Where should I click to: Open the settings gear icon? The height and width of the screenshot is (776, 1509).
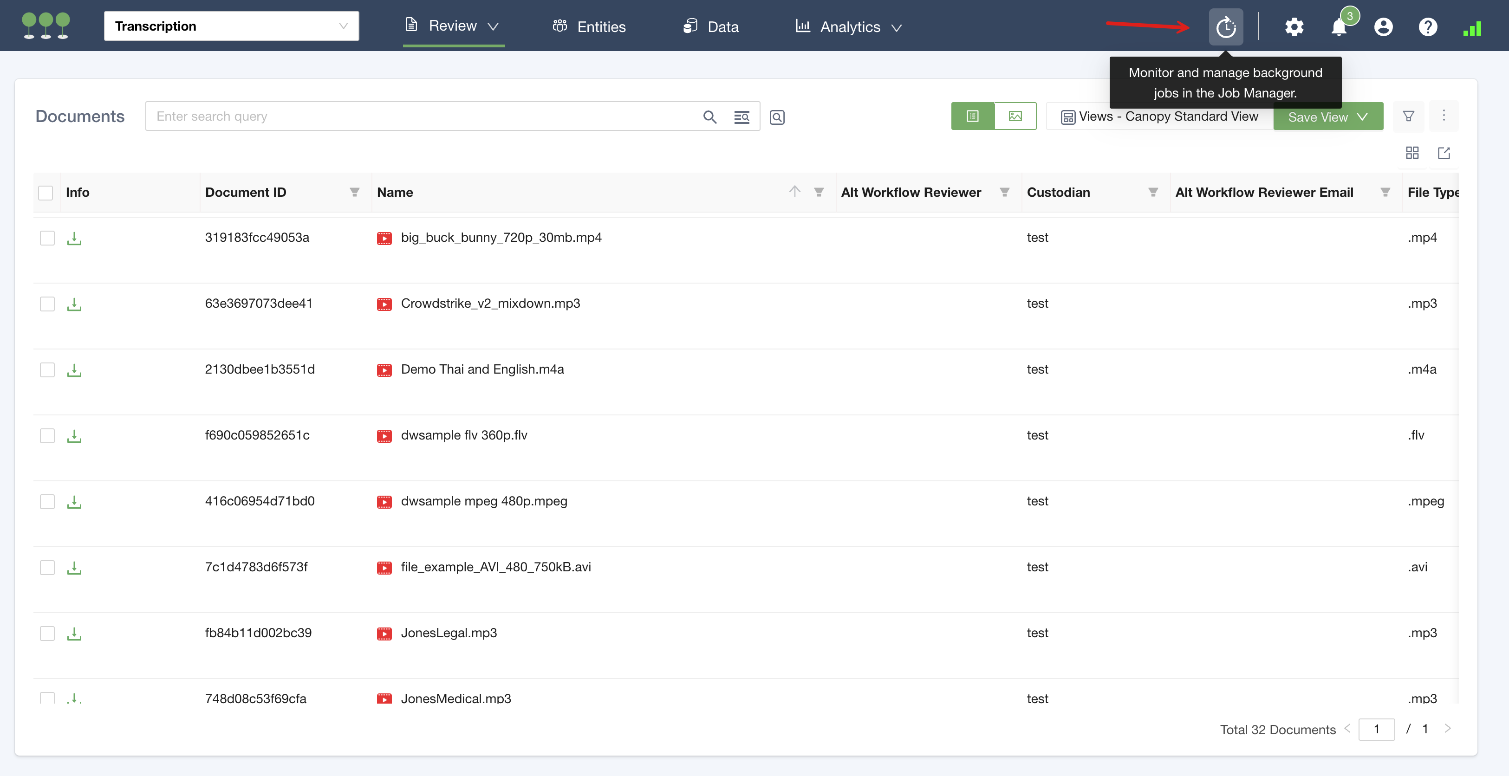tap(1294, 27)
